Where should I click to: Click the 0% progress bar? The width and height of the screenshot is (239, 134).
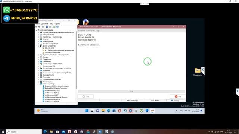coord(131,92)
